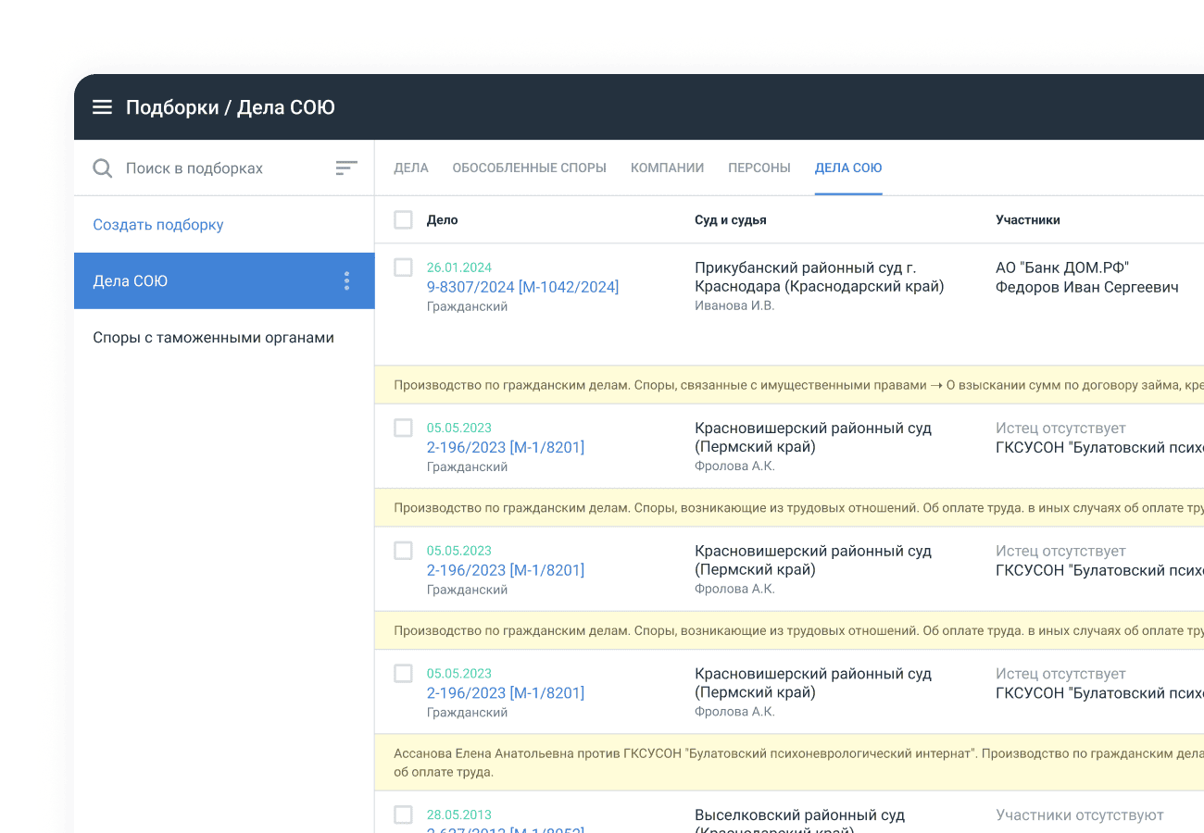The height and width of the screenshot is (833, 1204).
Task: Select checkbox of case dated 28.05.2013
Action: tap(403, 814)
